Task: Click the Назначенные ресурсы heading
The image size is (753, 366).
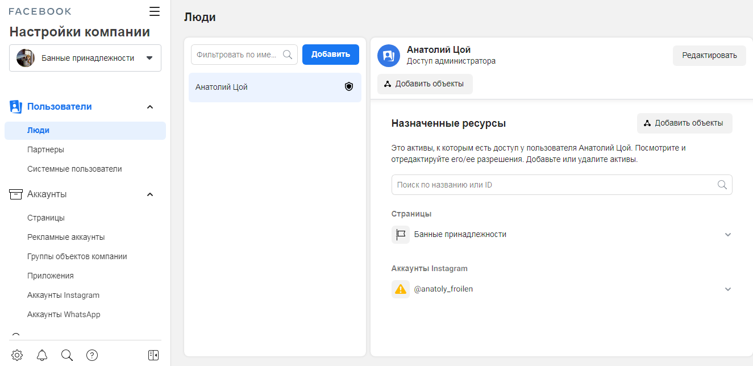Action: click(x=448, y=123)
